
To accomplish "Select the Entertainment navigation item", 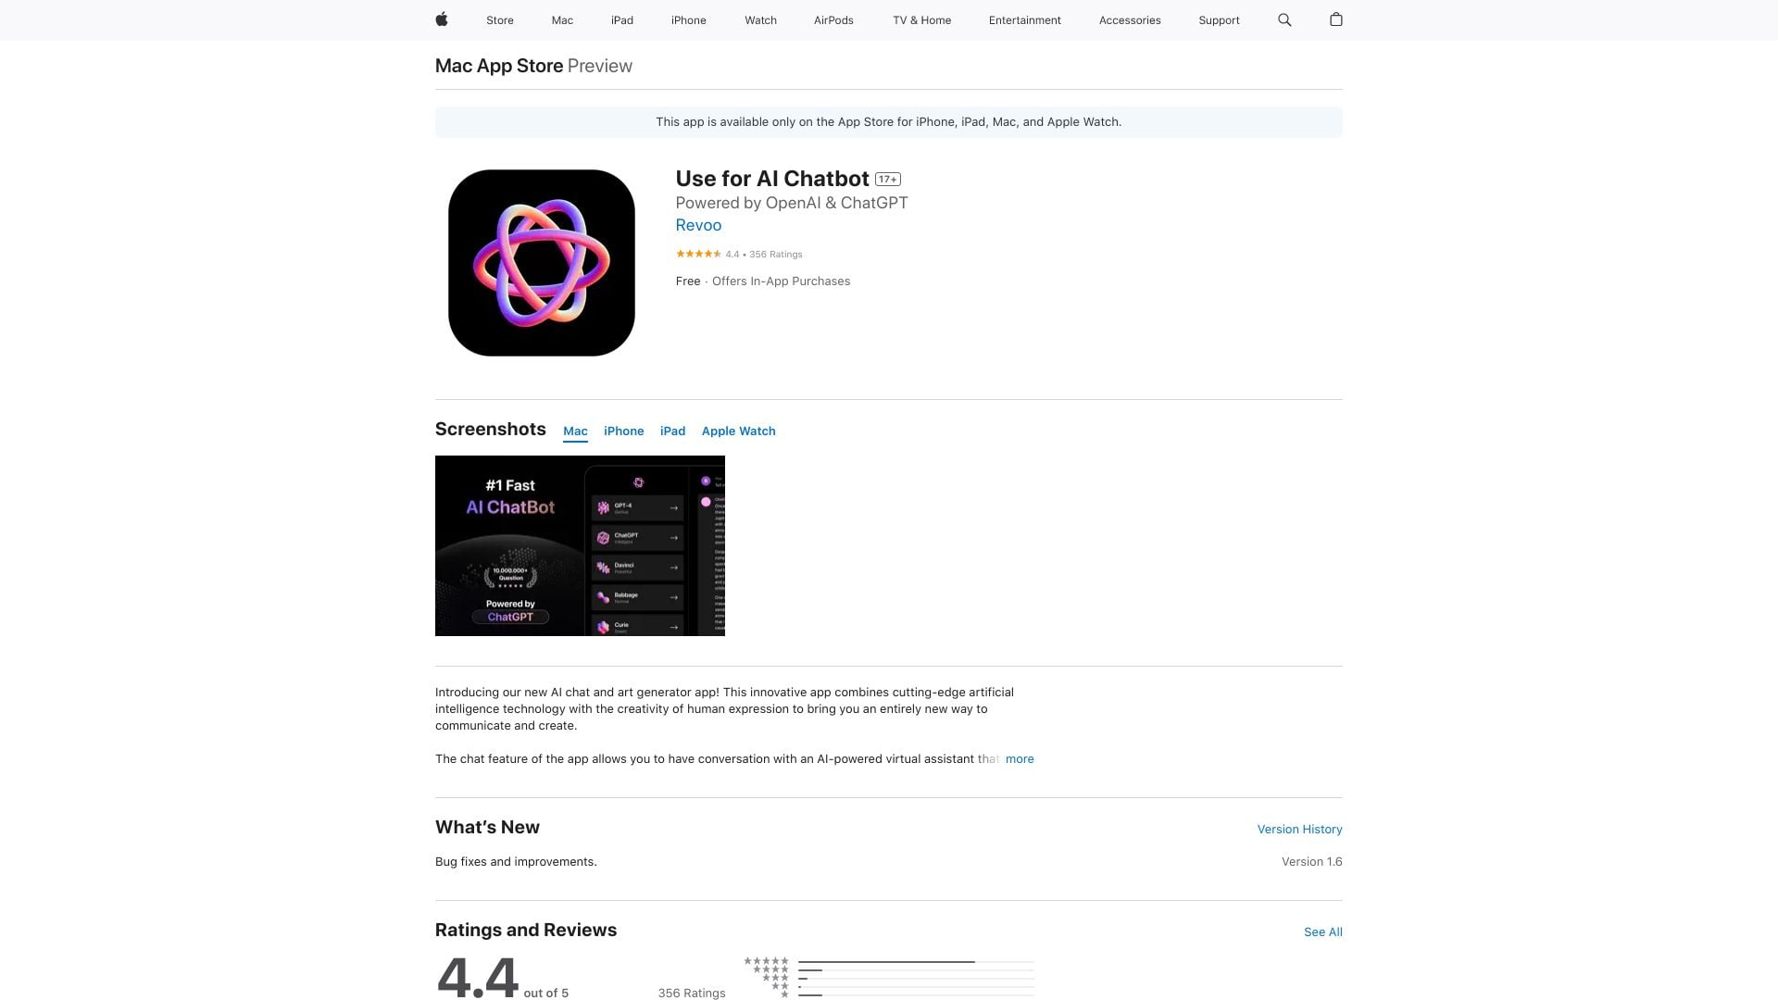I will pyautogui.click(x=1025, y=19).
